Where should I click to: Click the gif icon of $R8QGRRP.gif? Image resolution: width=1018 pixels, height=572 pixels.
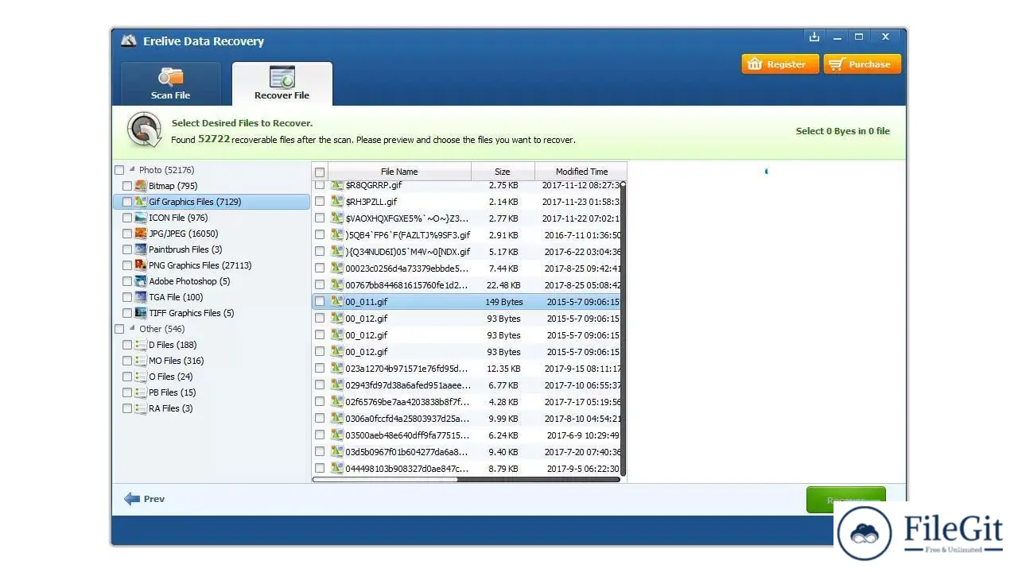point(337,185)
